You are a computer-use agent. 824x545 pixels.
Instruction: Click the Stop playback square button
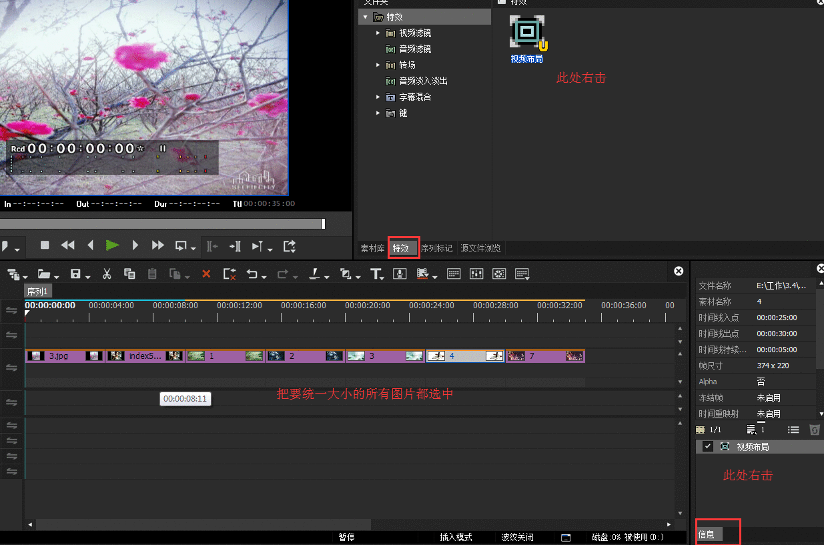[45, 245]
